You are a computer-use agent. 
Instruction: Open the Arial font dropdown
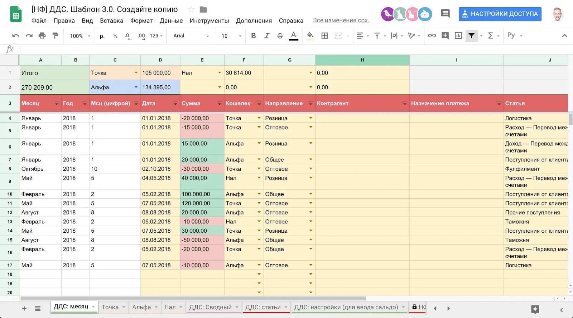(x=191, y=36)
